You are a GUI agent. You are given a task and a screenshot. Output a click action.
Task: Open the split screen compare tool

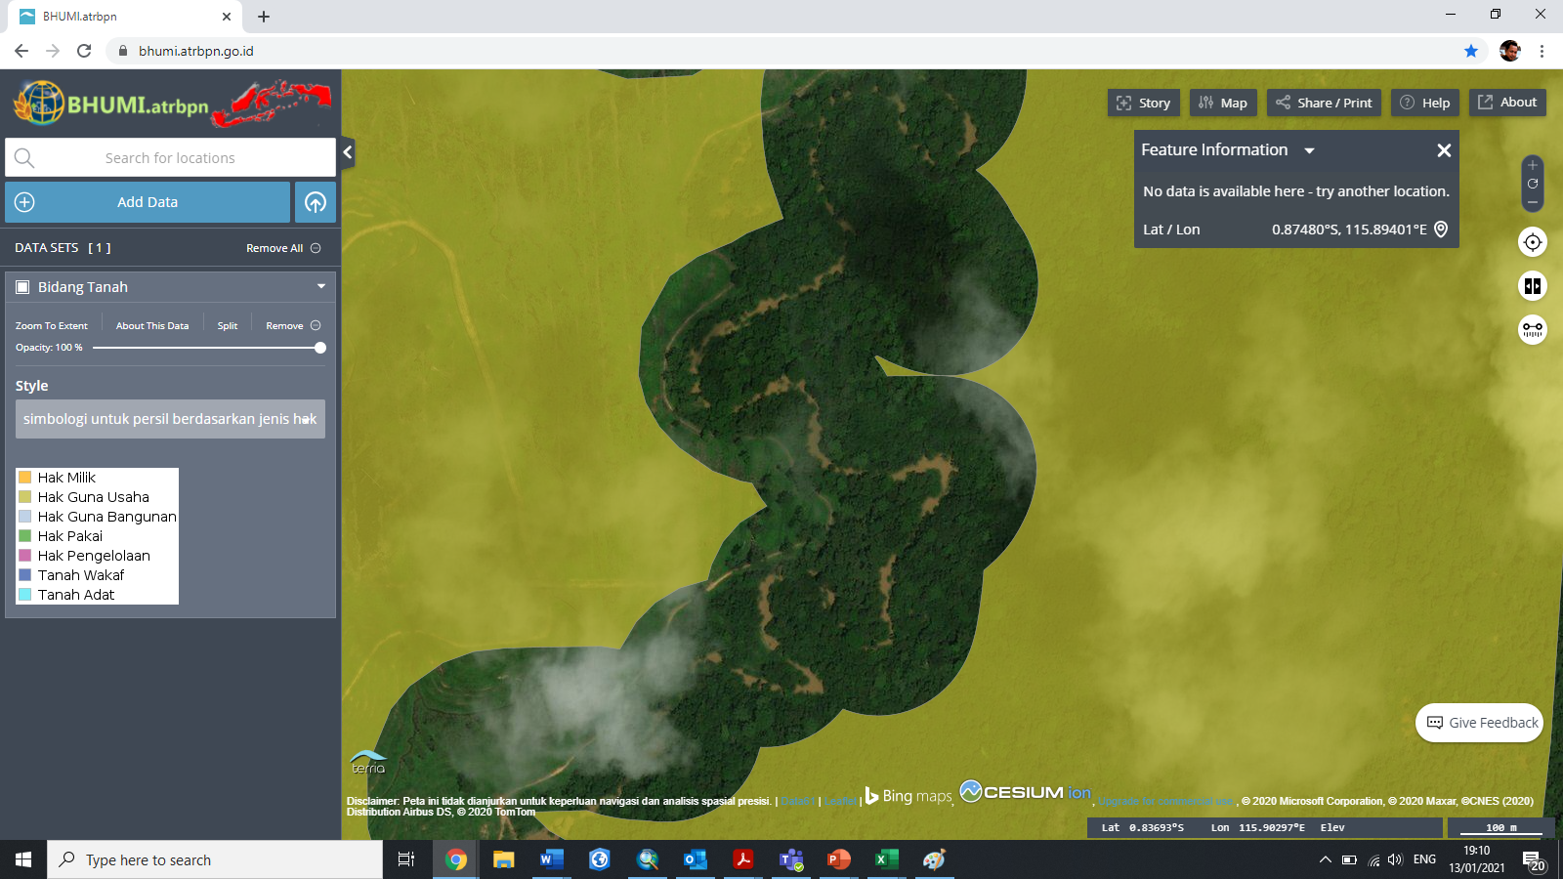point(1533,286)
